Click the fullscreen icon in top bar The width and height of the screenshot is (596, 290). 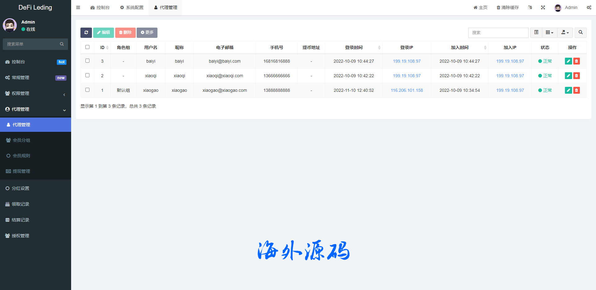click(543, 7)
